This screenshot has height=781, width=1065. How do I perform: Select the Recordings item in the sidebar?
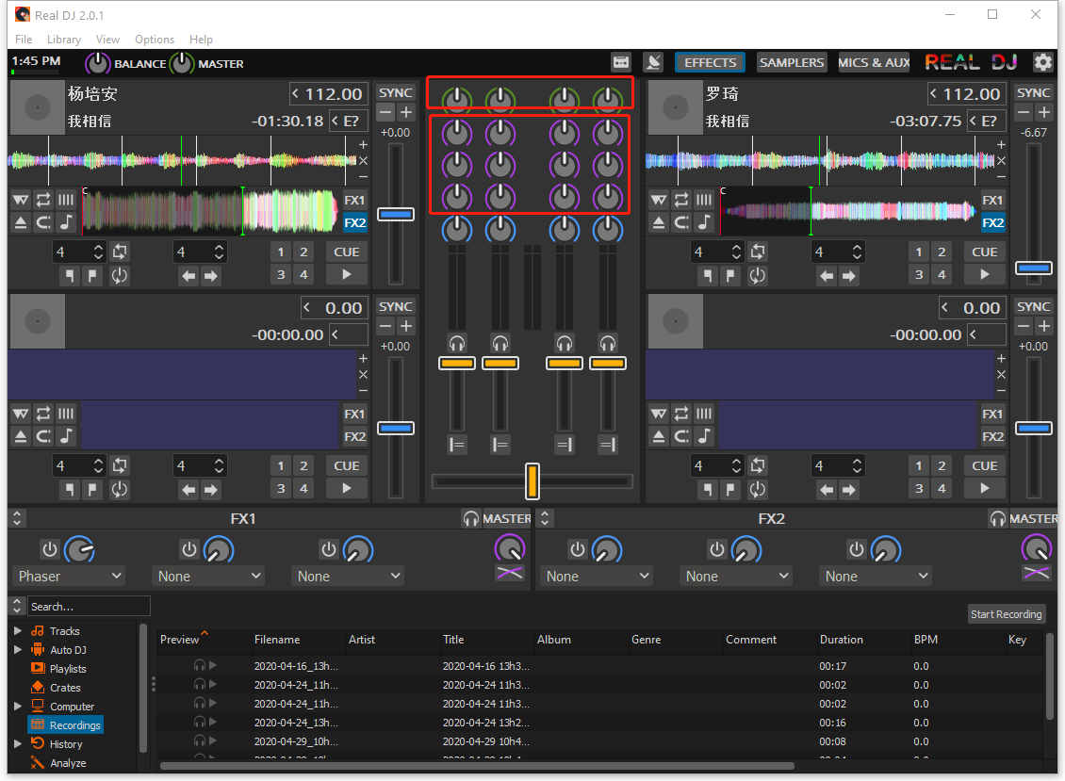tap(73, 724)
